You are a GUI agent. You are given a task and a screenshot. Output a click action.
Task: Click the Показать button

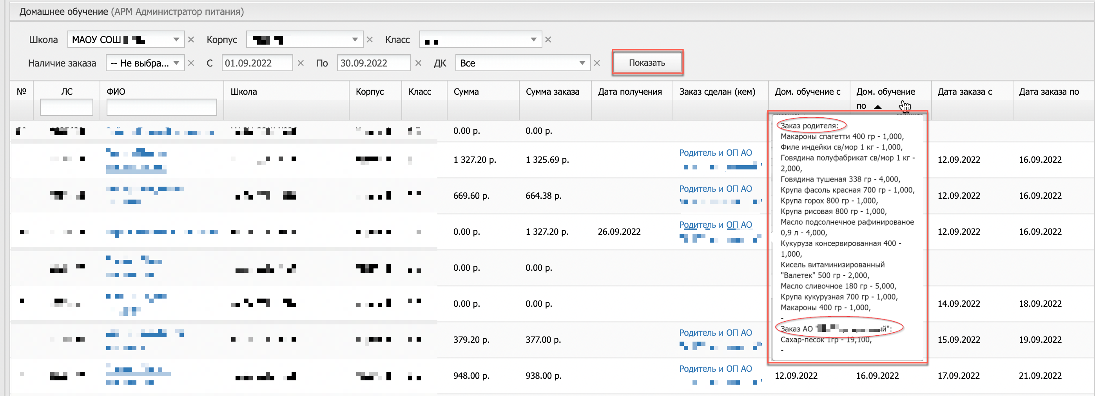point(647,63)
